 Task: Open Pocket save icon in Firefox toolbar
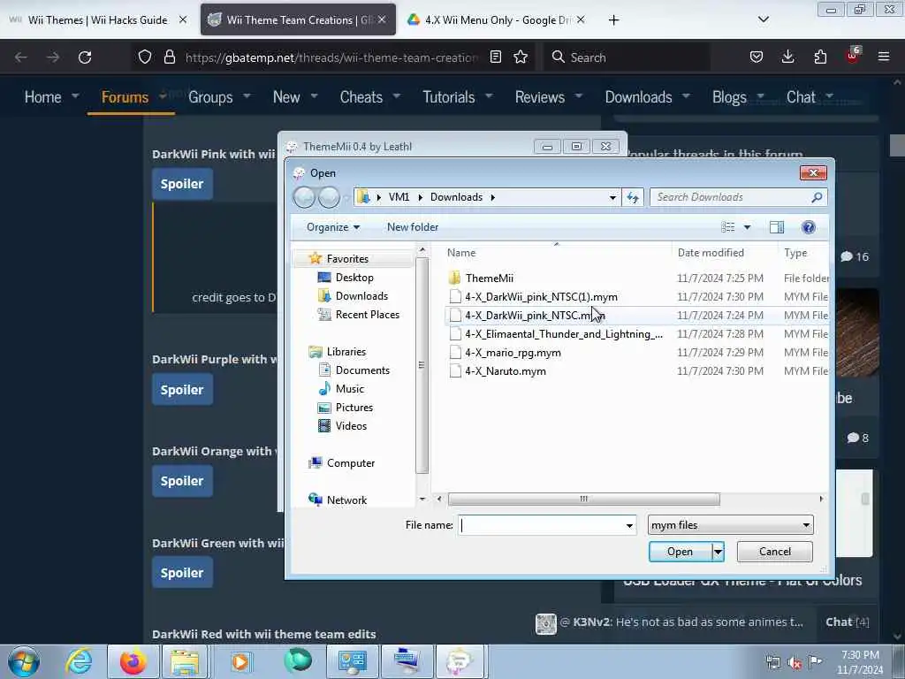click(x=757, y=57)
